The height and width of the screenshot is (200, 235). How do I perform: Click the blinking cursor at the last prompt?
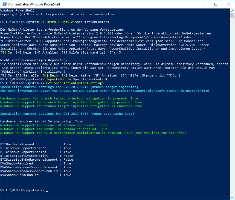click(47, 190)
